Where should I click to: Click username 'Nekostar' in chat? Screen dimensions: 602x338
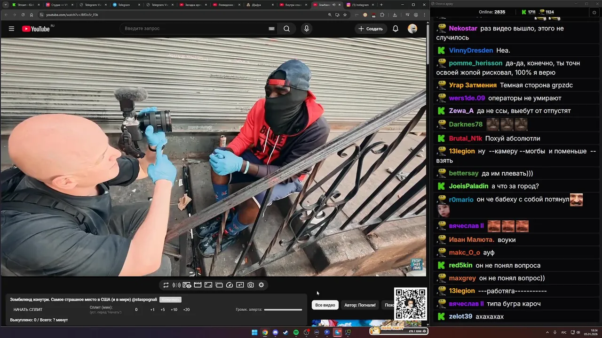pyautogui.click(x=463, y=28)
